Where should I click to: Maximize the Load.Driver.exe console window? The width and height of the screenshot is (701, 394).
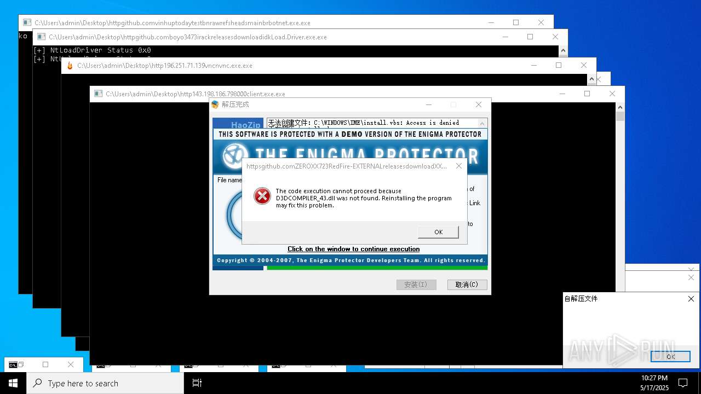(x=530, y=37)
